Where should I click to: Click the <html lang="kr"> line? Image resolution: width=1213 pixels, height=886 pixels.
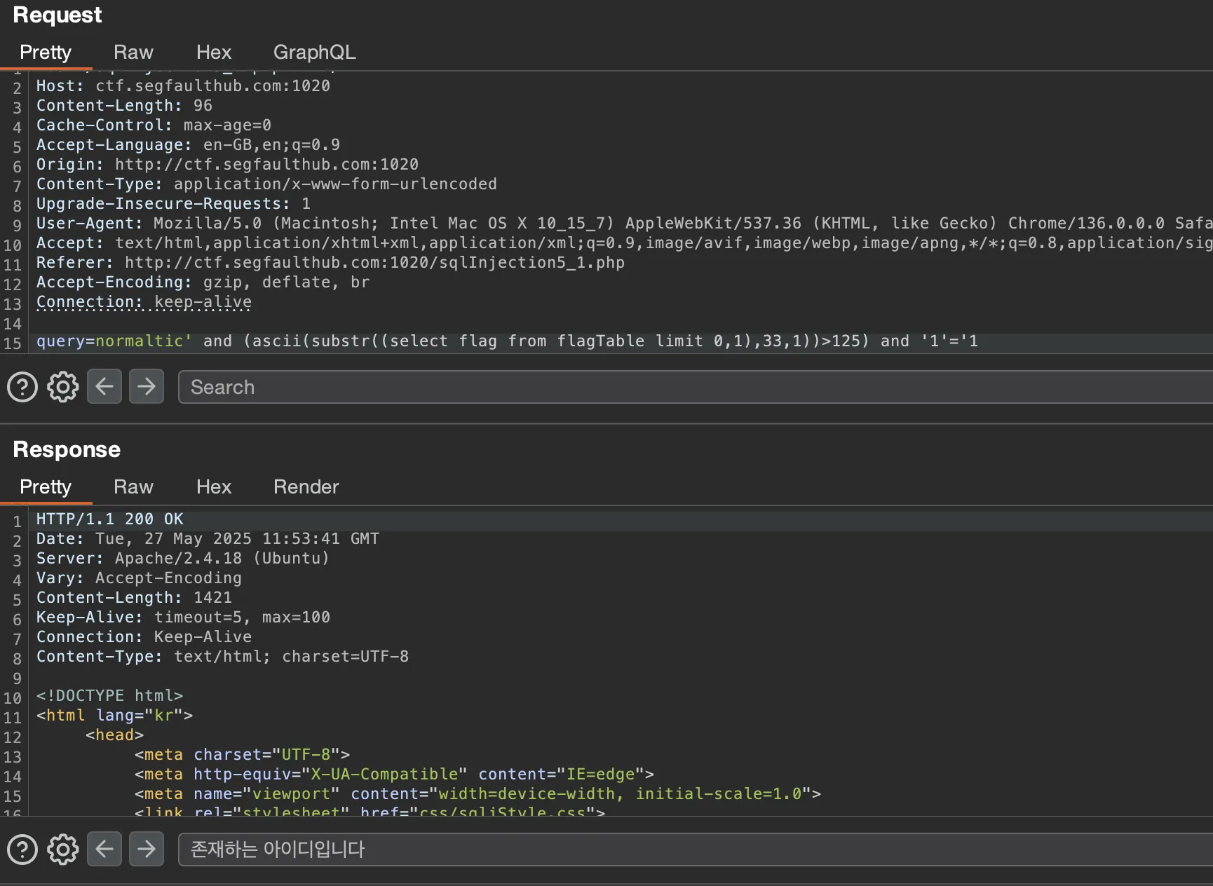114,715
